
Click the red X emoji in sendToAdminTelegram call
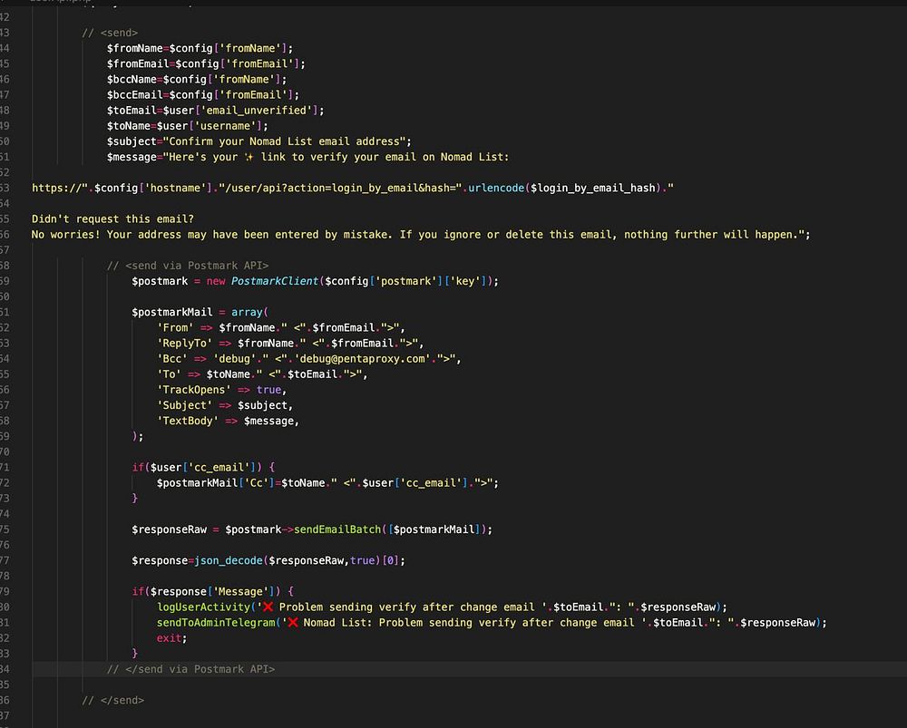[292, 623]
